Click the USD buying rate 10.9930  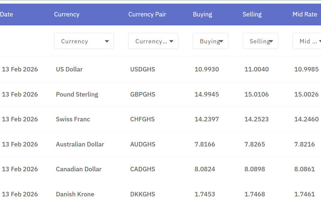pos(207,69)
